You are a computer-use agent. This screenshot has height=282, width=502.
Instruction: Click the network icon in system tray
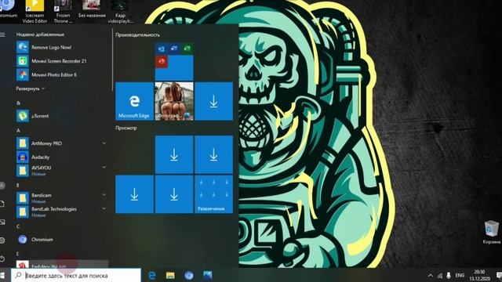[x=440, y=275]
